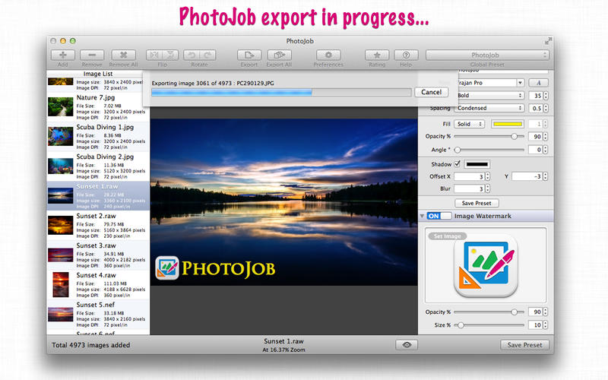Click the 'Total 4973 images added' status text
Screen dimensions: 608x380
point(91,345)
